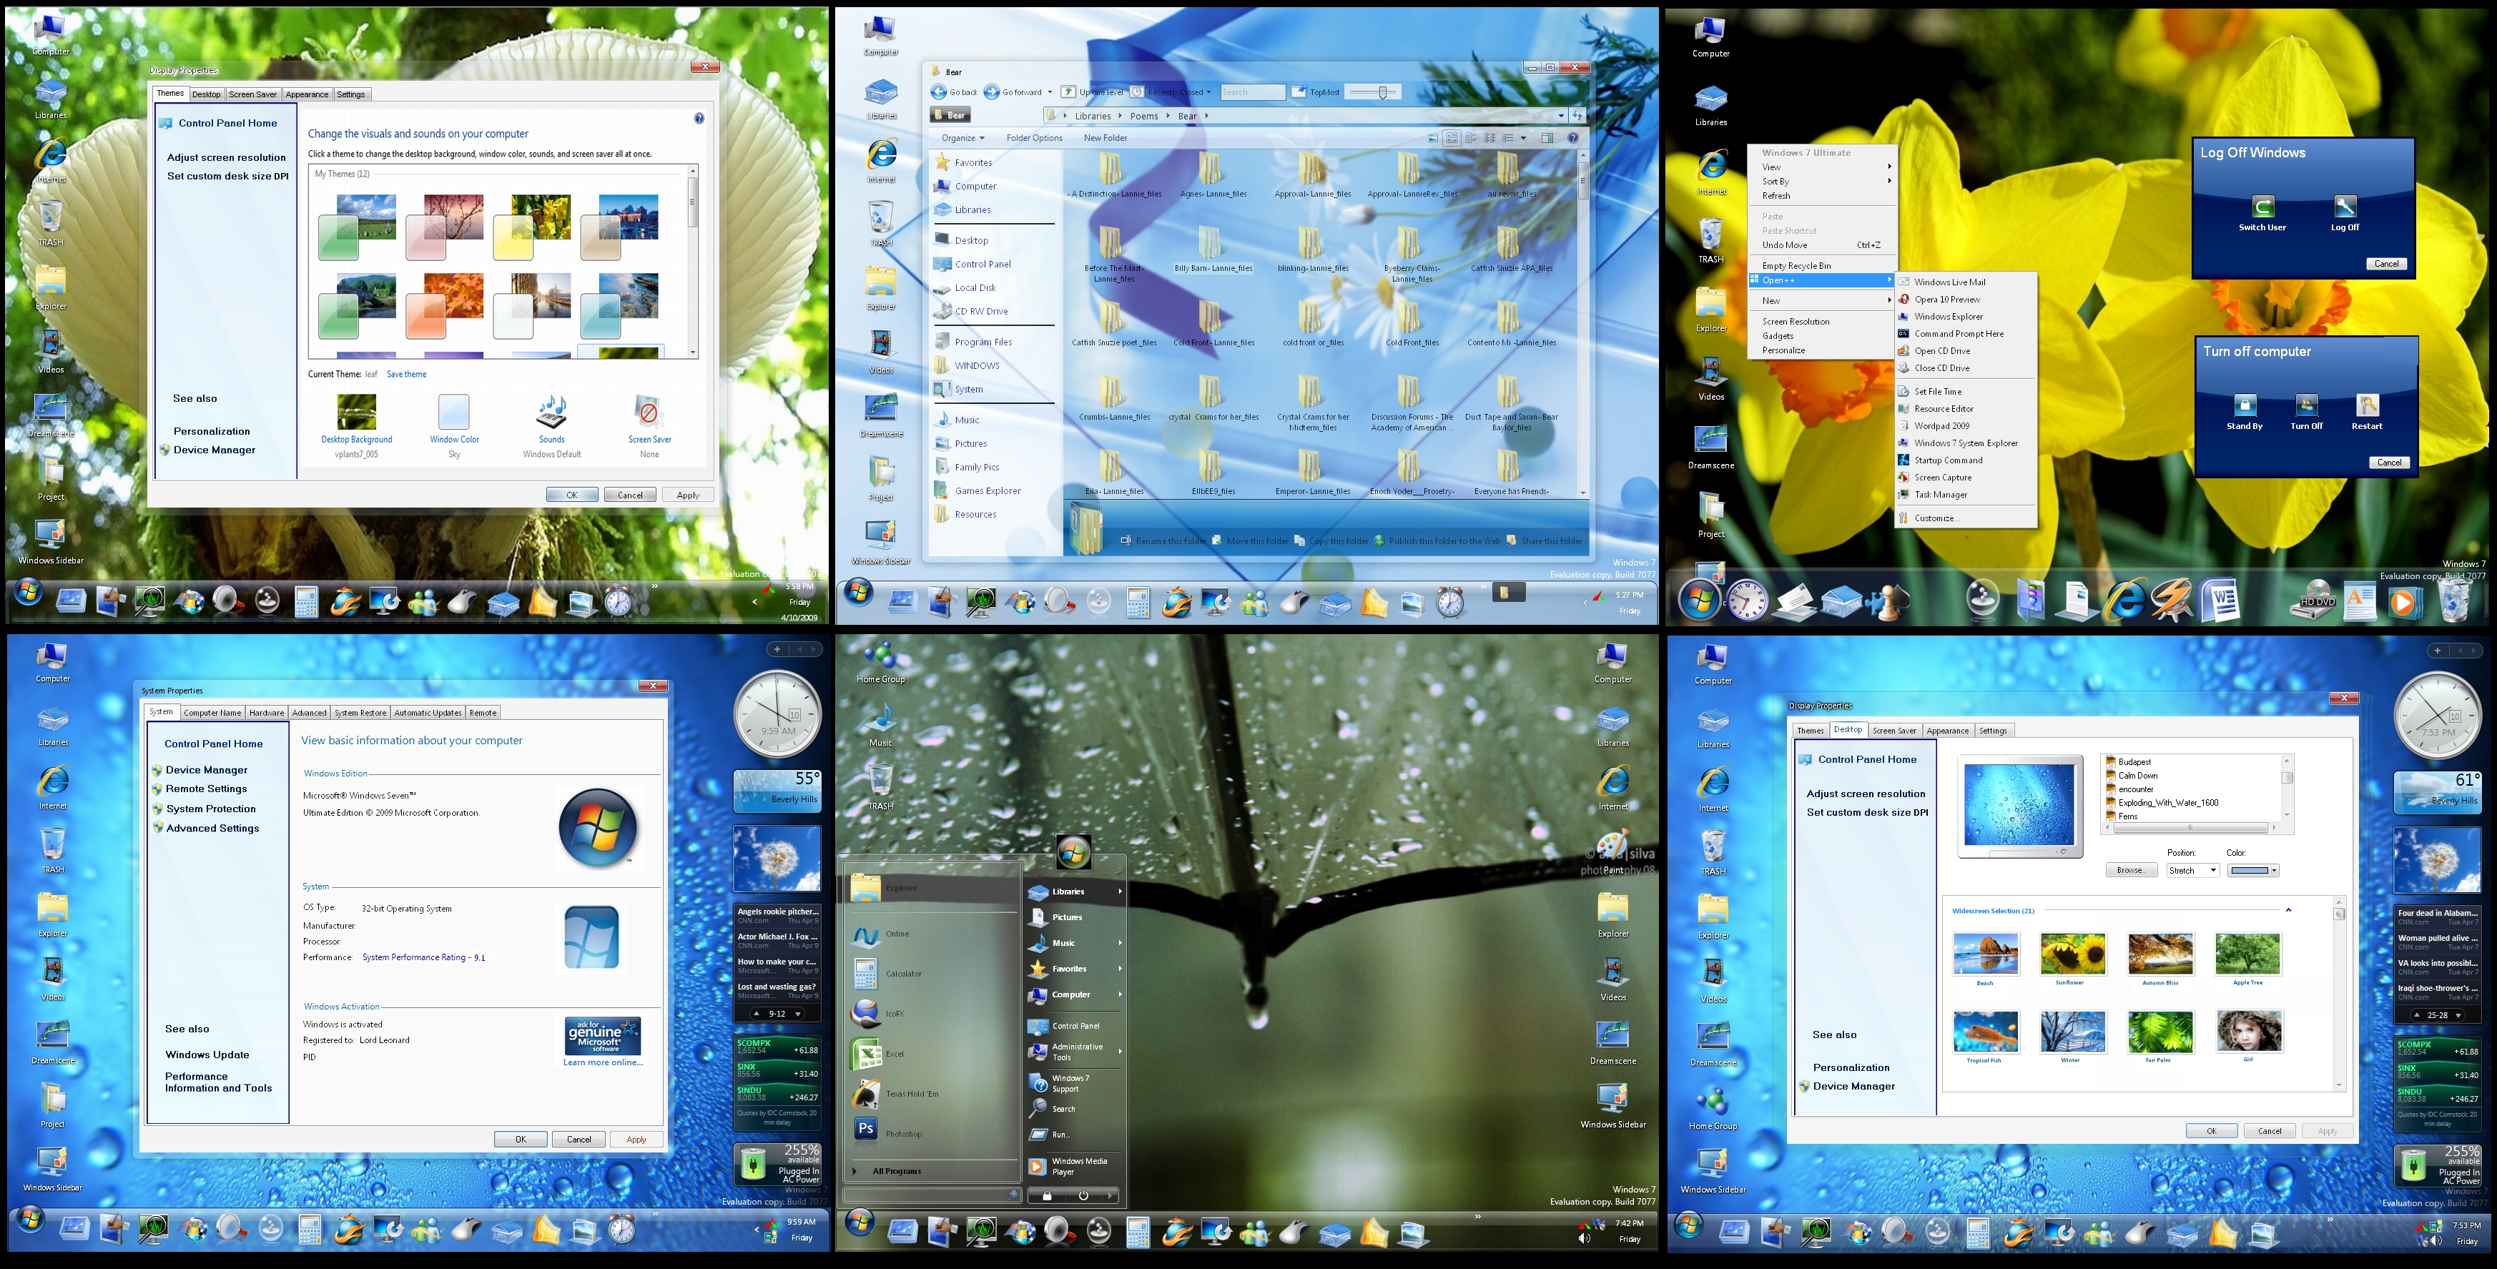The width and height of the screenshot is (2497, 1269).
Task: Click the Stand By icon
Action: [x=2245, y=405]
